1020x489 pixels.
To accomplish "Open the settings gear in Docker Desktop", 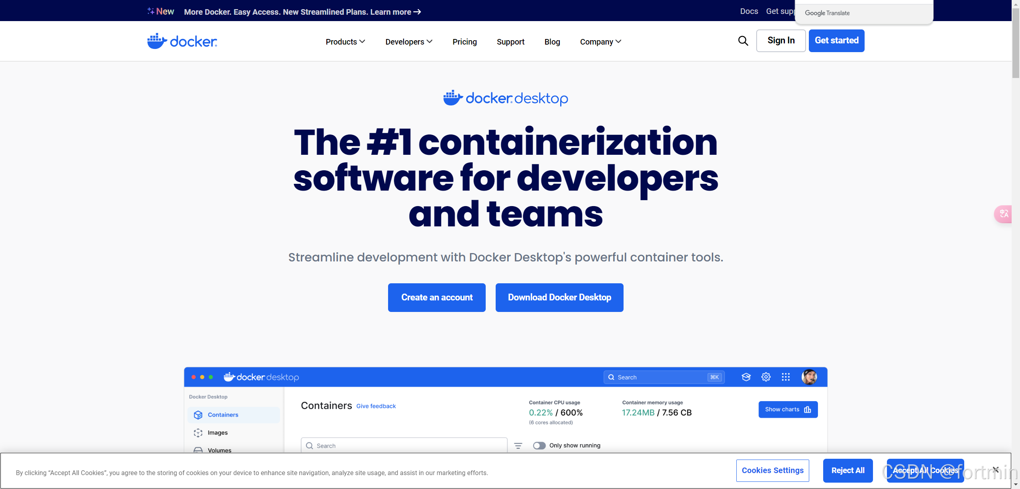I will (x=766, y=377).
